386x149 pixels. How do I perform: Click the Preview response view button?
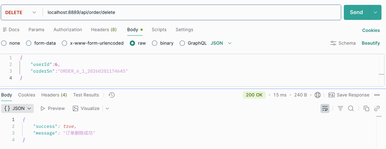(53, 108)
